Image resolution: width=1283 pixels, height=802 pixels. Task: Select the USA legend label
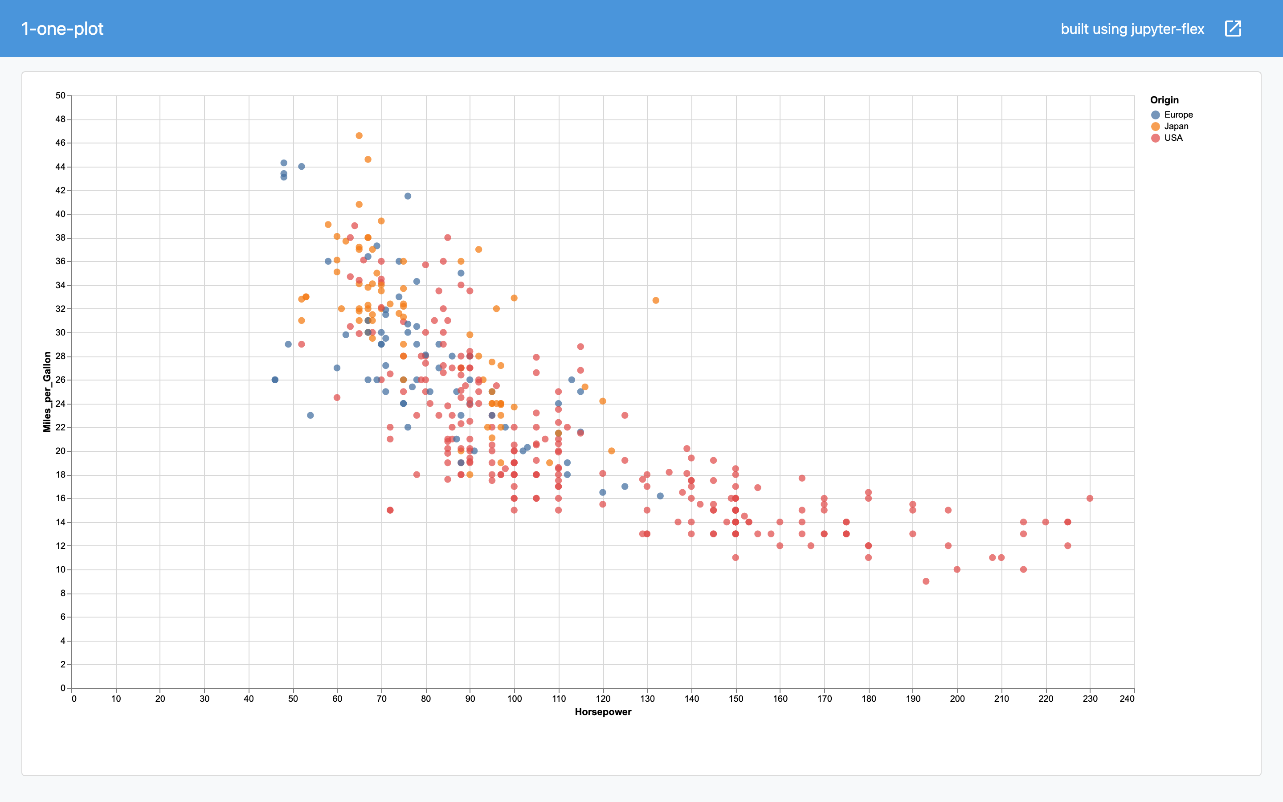pyautogui.click(x=1173, y=139)
